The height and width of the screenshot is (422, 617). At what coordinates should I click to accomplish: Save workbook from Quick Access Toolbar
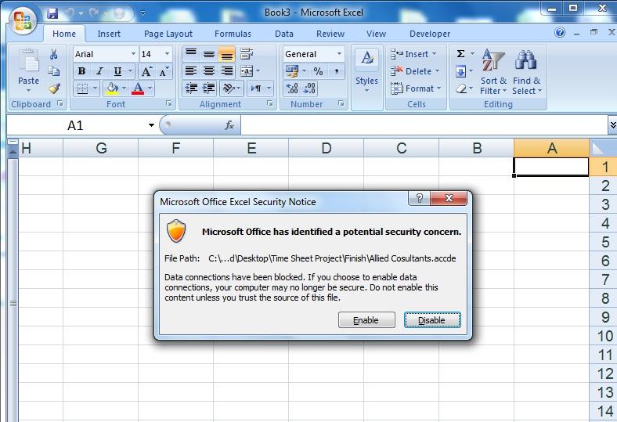tap(52, 13)
